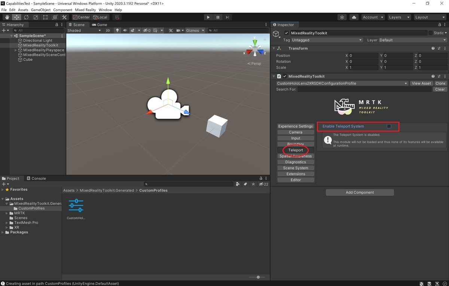Lock the Inspector panel

(x=440, y=25)
